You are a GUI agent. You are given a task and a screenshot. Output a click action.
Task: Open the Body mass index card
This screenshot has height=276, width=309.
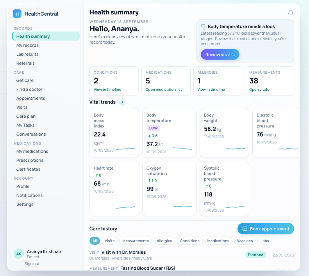pos(114,133)
